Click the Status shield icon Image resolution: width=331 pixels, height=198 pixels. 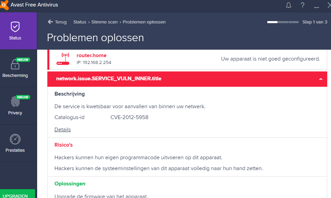coord(15,27)
